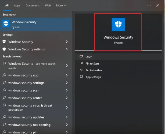The width and height of the screenshot is (165, 134).
Task: Open the three-dots options menu
Action: [149, 5]
